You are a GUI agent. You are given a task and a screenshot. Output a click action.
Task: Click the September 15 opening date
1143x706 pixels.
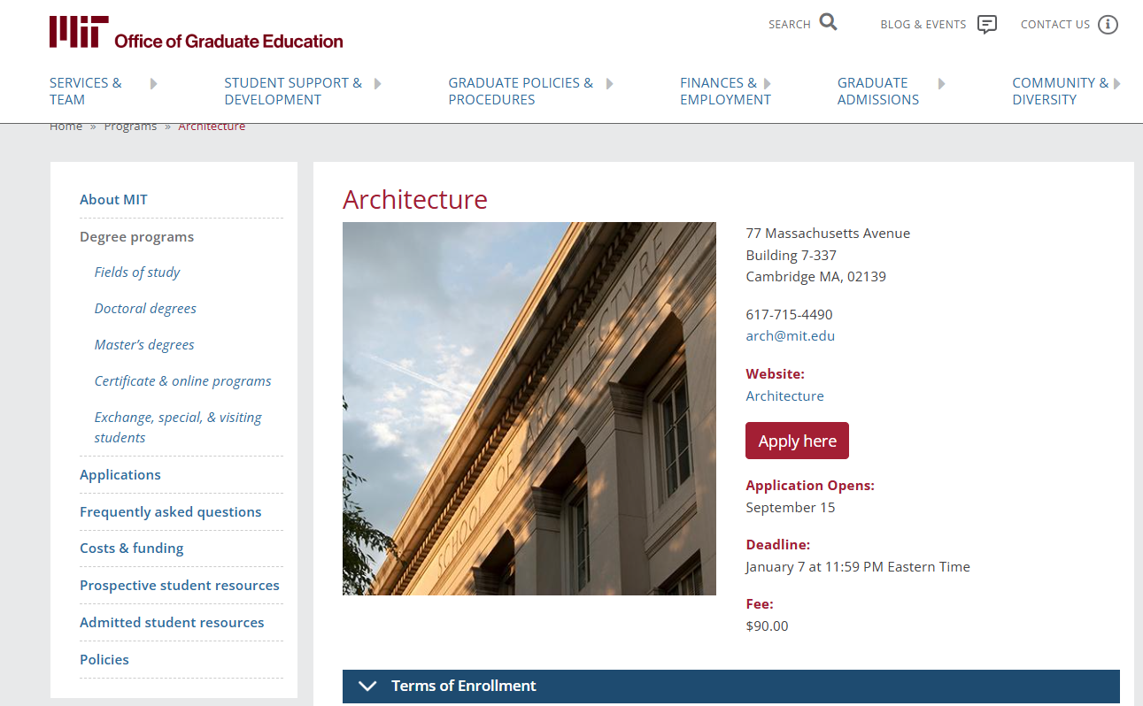[x=790, y=508]
